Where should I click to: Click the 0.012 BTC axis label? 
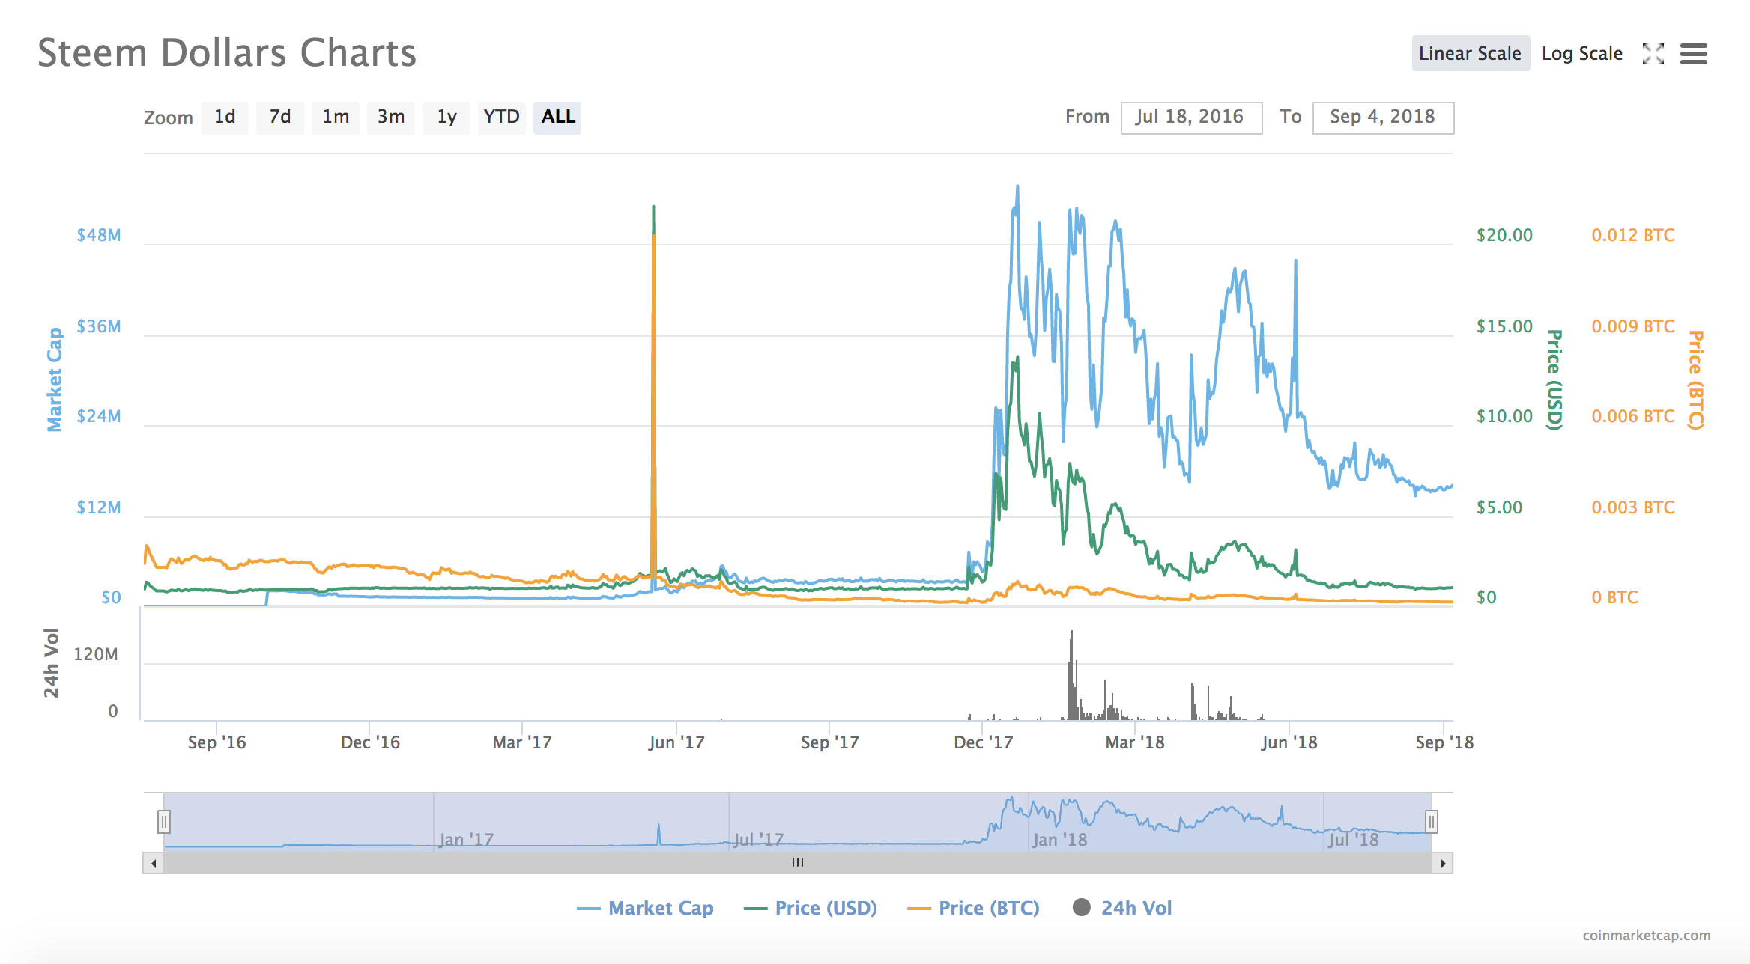[1633, 235]
